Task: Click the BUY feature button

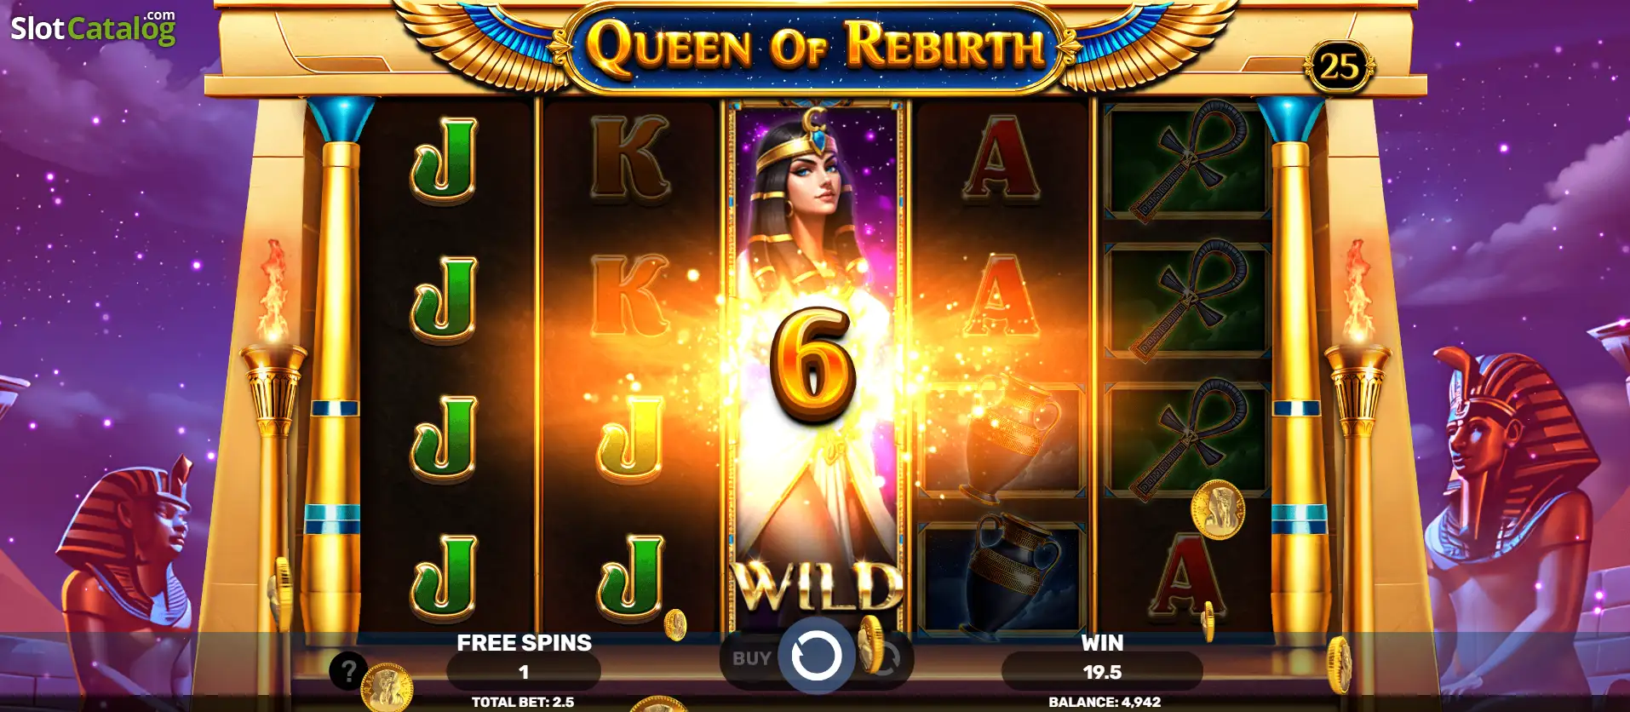Action: pos(751,658)
